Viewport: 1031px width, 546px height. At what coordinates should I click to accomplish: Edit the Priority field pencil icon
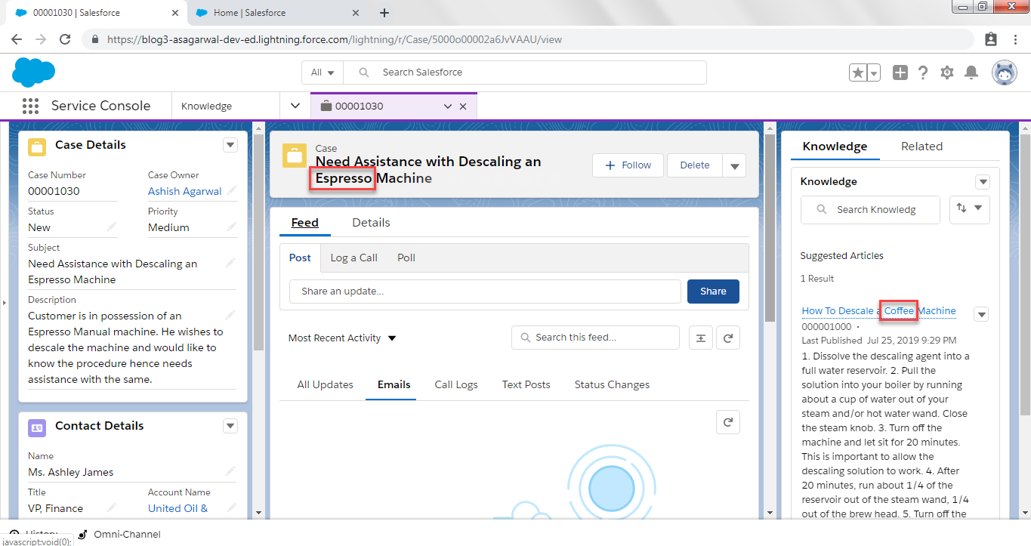[x=231, y=227]
